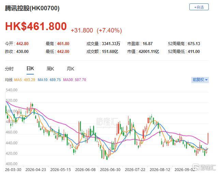
Task: Click the 2026-05-15 date axis label
Action: point(60,170)
